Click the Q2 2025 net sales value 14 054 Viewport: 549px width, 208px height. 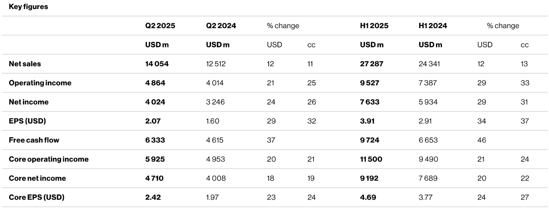click(x=157, y=64)
